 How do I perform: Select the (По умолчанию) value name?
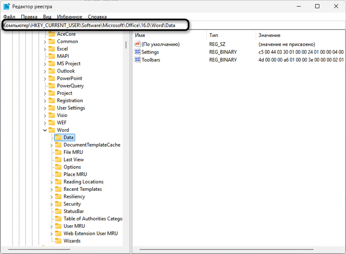[x=161, y=44]
